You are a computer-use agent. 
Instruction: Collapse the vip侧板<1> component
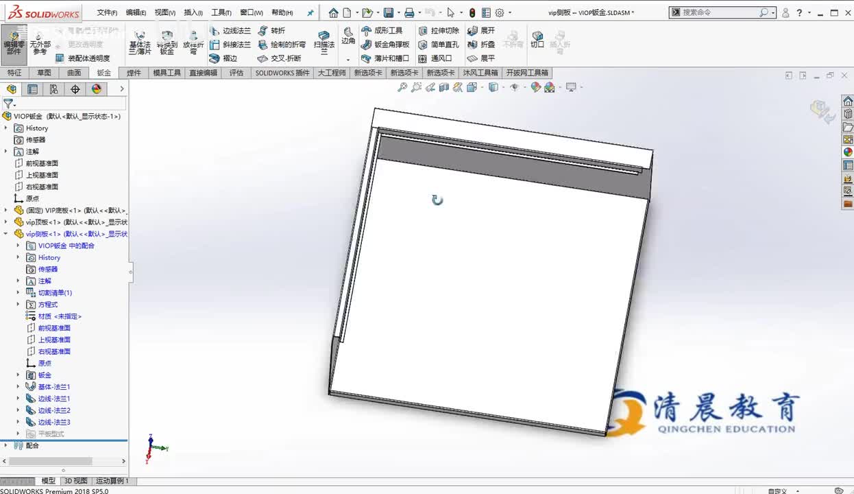[x=6, y=234]
